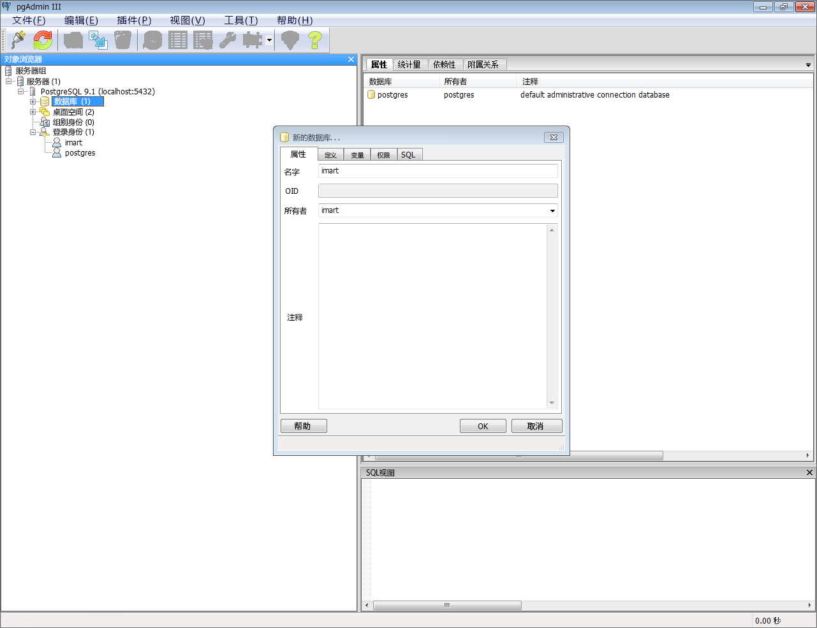
Task: Click the yellow question mark help icon
Action: [315, 40]
